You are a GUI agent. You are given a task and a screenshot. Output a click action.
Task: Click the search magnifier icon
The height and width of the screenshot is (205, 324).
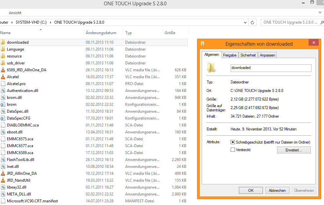322,22
